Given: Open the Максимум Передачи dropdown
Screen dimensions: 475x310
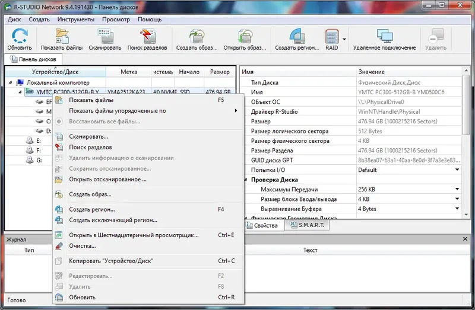Looking at the screenshot, I should tap(457, 189).
